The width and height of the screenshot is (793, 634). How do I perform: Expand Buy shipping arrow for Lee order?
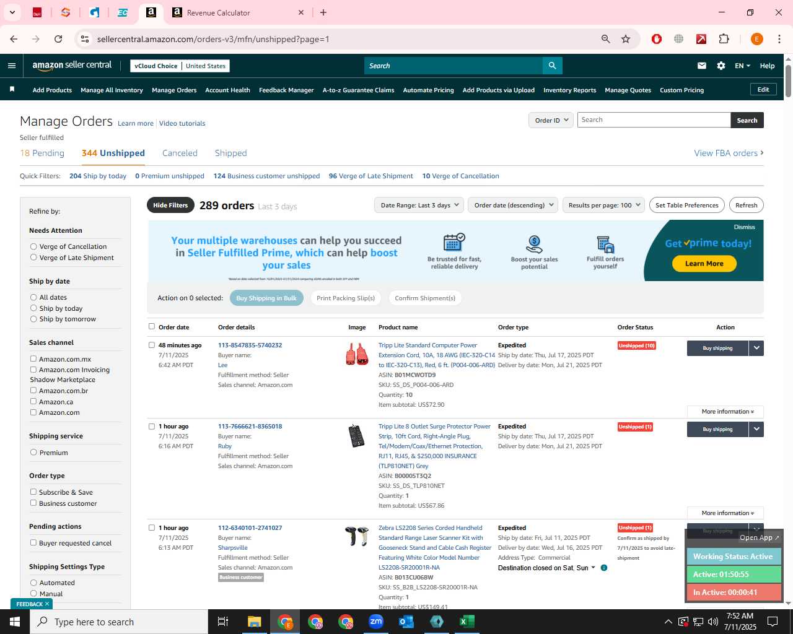756,348
